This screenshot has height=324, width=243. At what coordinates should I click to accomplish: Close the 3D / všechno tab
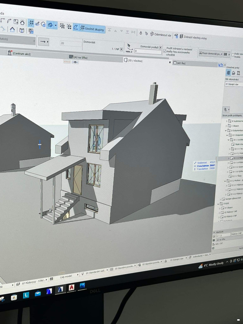170,62
